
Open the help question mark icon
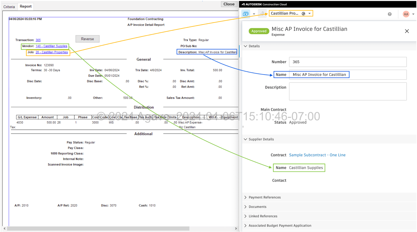(x=390, y=14)
